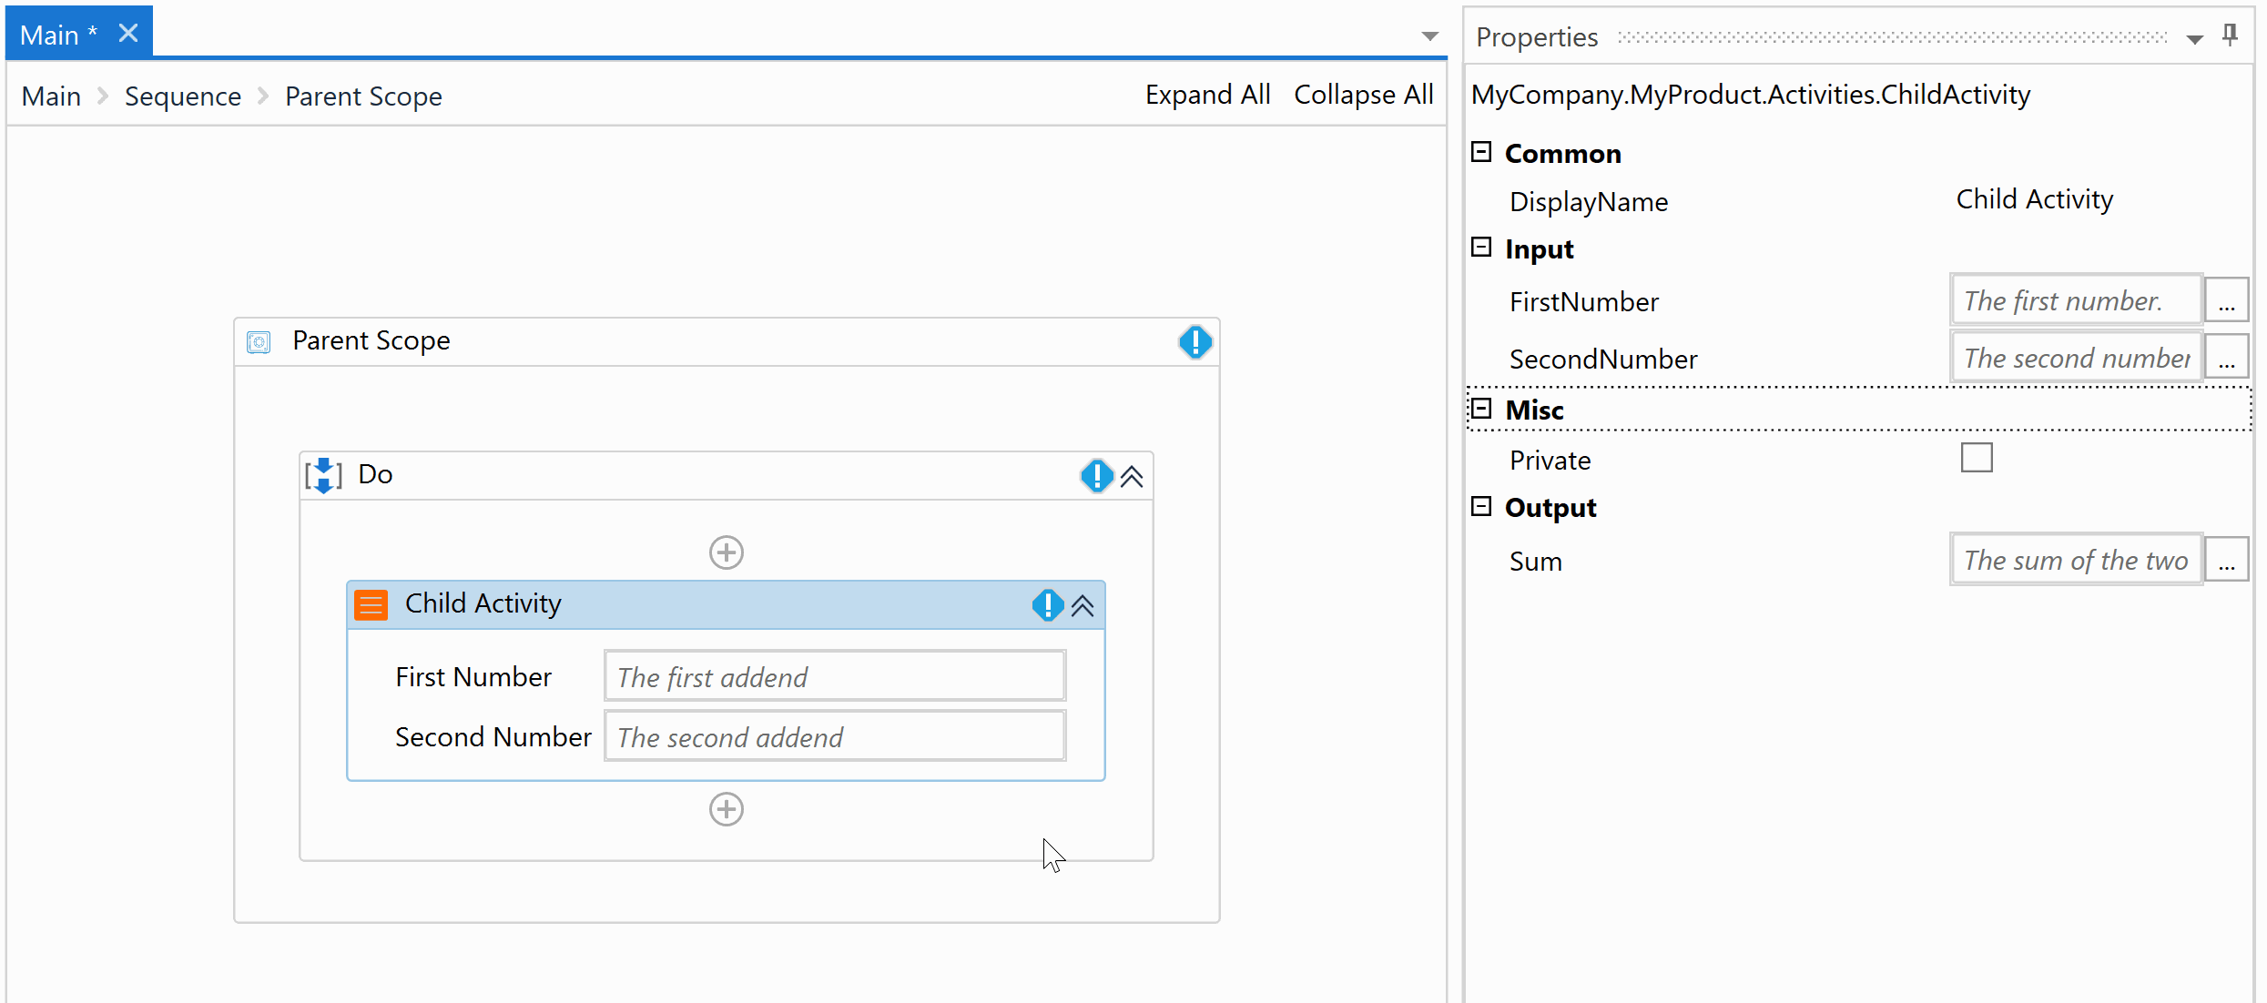This screenshot has height=1003, width=2267.
Task: Add activity below Child Activity
Action: tap(726, 809)
